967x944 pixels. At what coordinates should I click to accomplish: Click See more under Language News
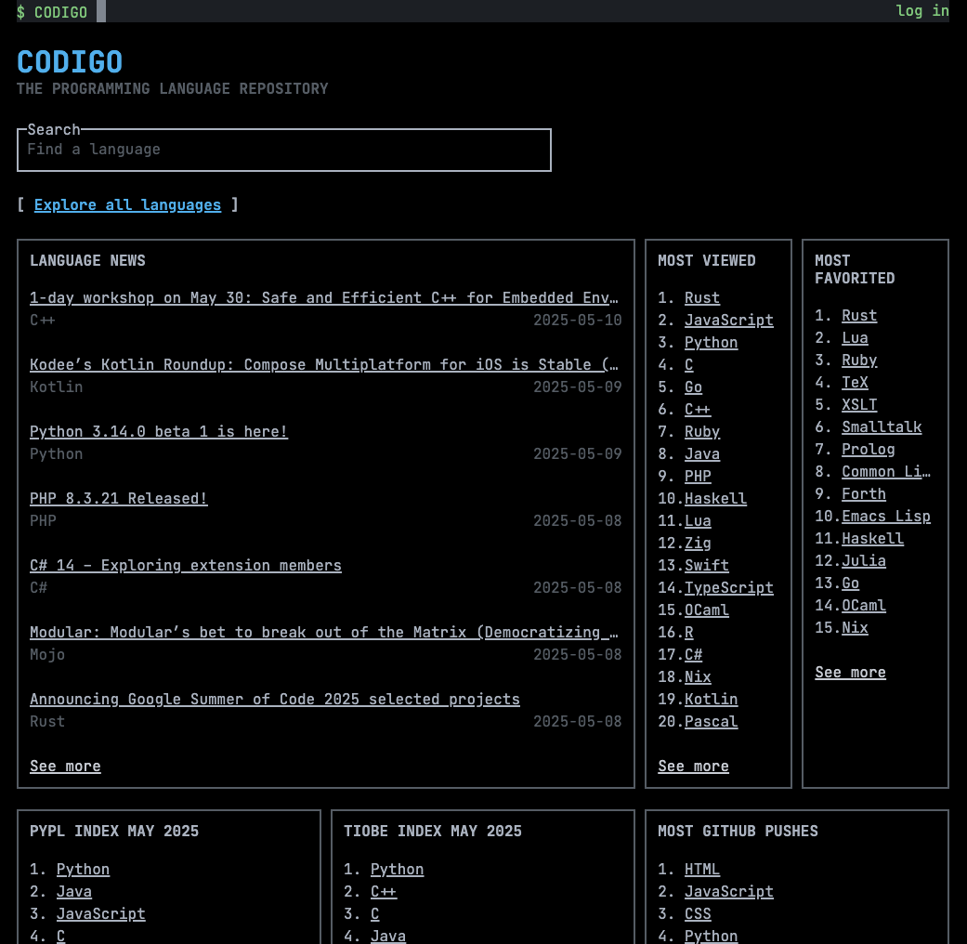point(65,766)
